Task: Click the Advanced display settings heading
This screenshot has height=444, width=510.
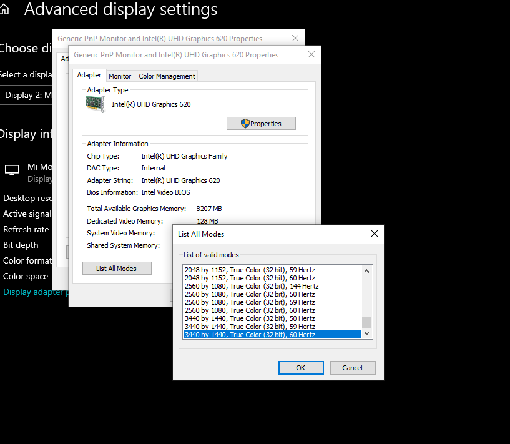Action: point(120,9)
